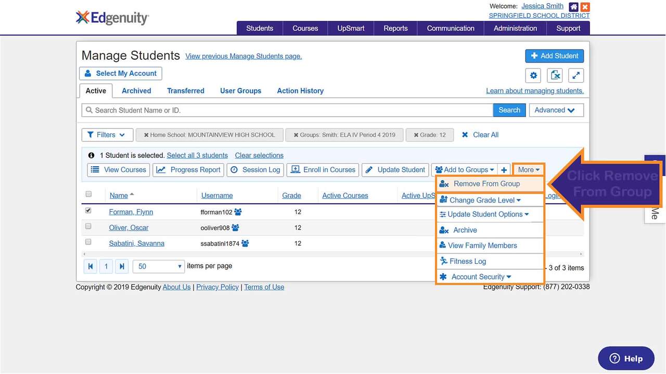The width and height of the screenshot is (666, 374).
Task: Uncheck the Forman, Flynn checkbox
Action: pyautogui.click(x=88, y=210)
